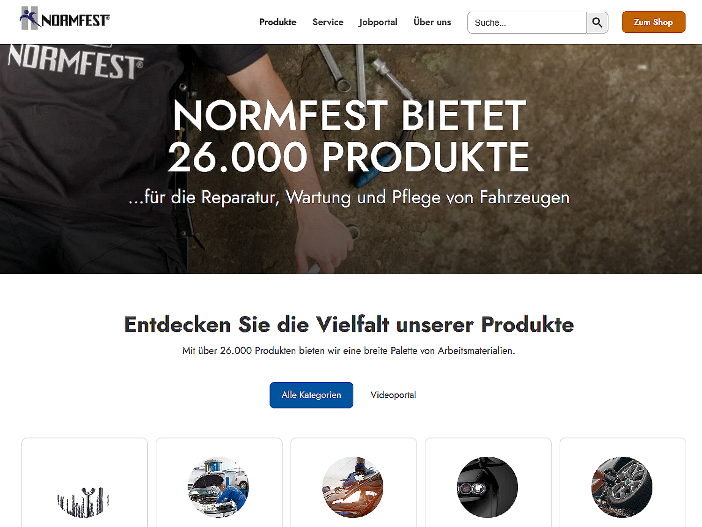Click the last product category card

[623, 482]
